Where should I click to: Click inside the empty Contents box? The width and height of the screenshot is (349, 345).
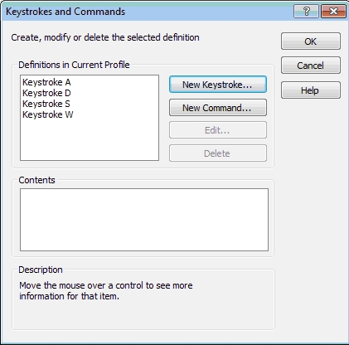click(144, 220)
